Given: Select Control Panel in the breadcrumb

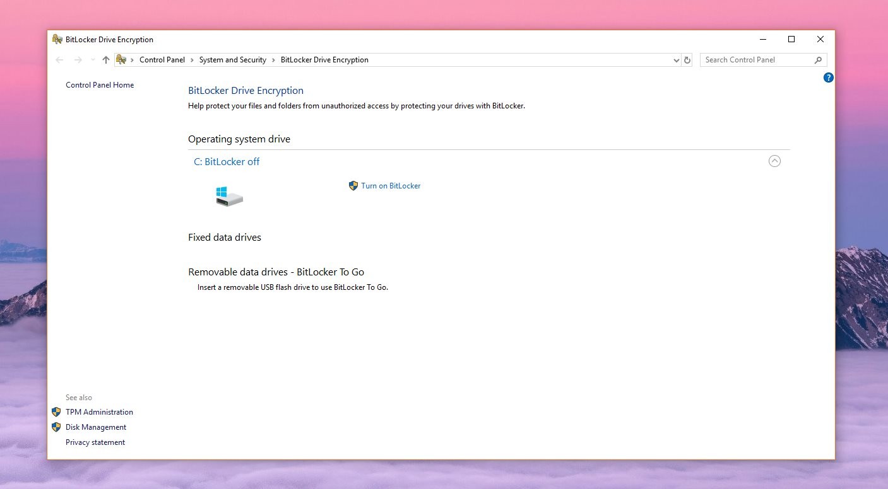Looking at the screenshot, I should 162,60.
